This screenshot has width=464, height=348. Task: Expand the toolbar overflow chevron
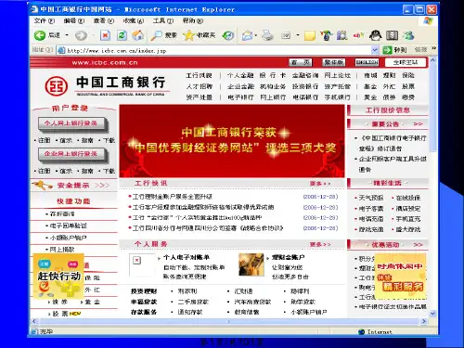[433, 48]
